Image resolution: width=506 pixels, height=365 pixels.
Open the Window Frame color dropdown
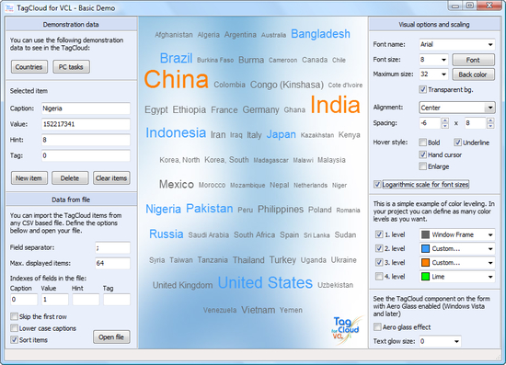click(x=490, y=234)
